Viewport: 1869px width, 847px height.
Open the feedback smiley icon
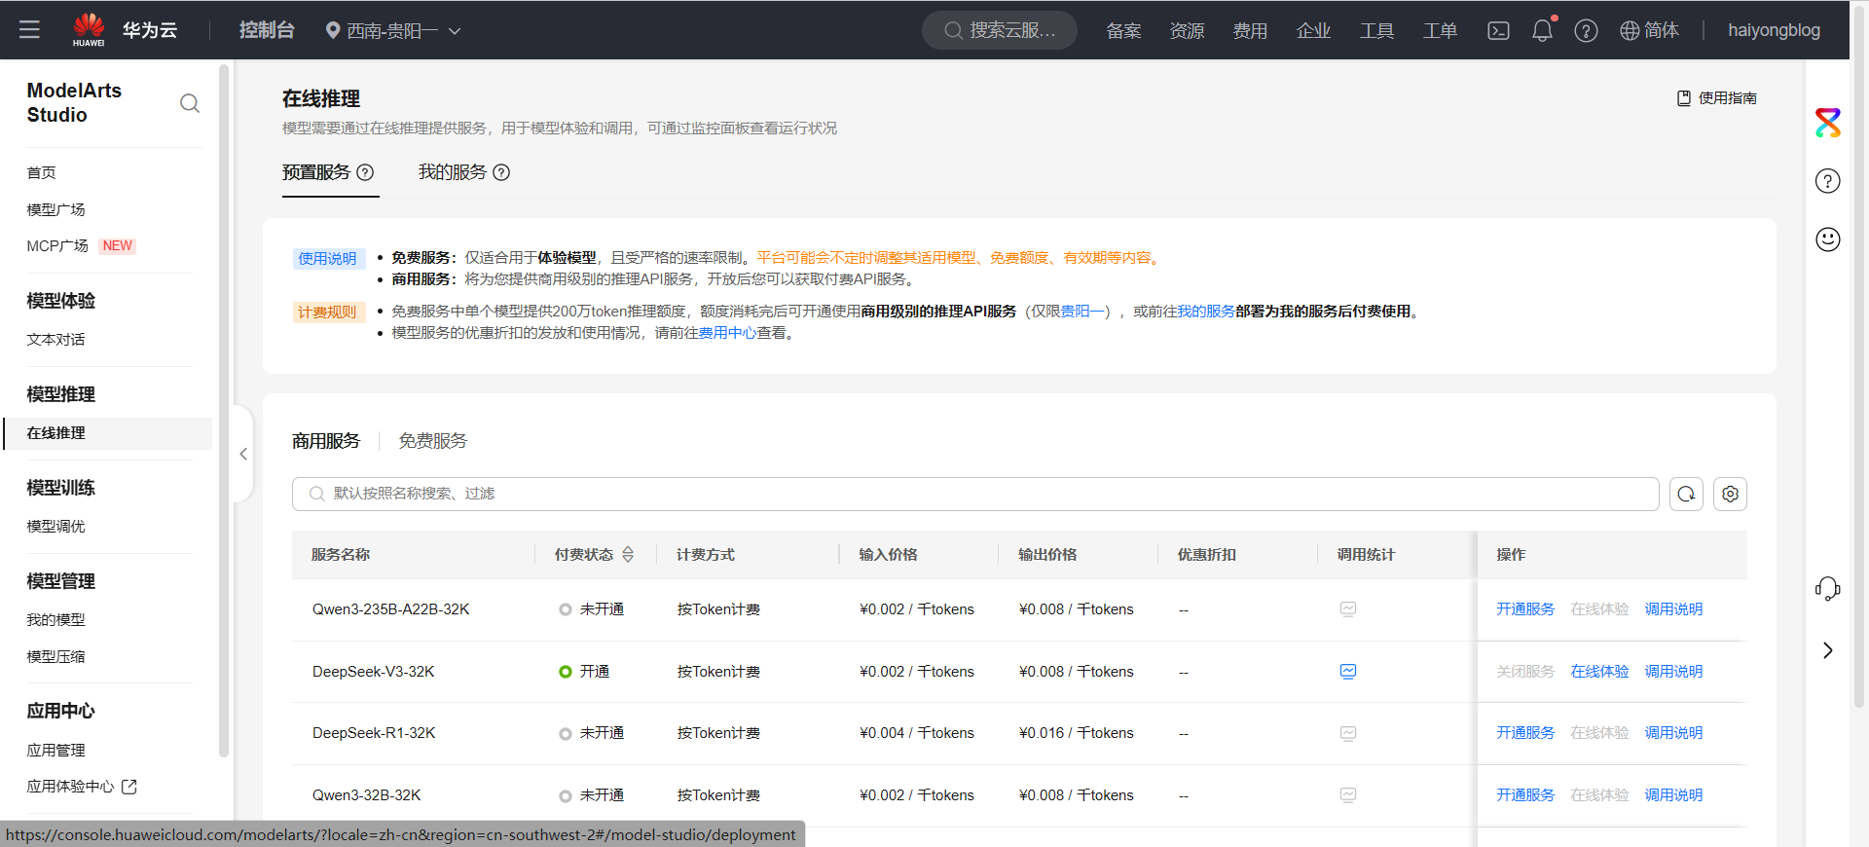[1828, 239]
